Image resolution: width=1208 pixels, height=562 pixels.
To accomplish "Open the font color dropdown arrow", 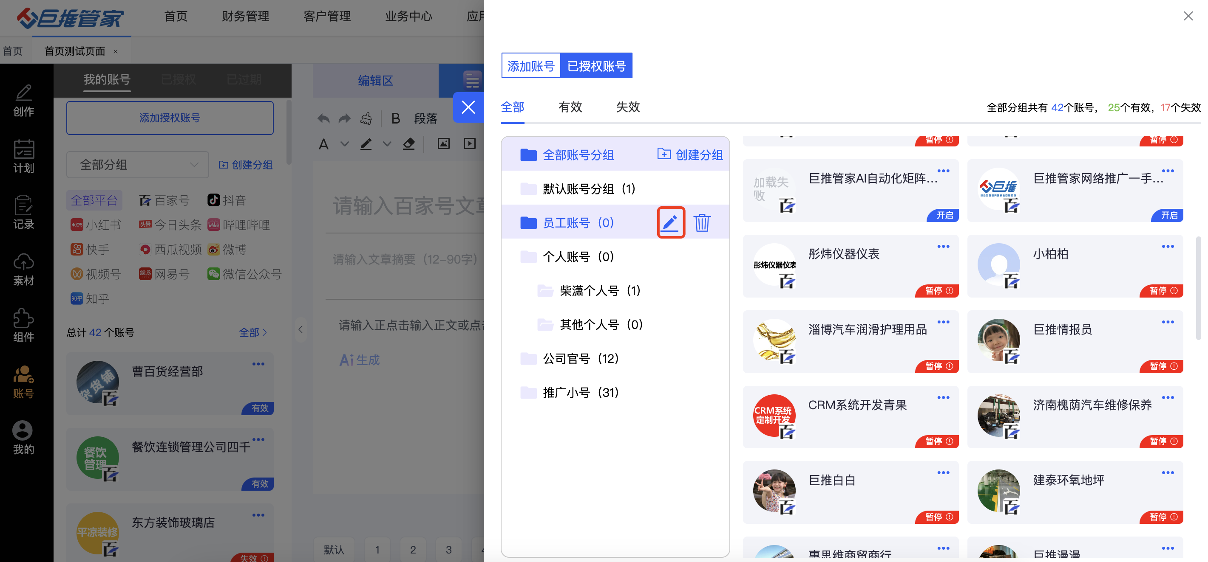I will tap(345, 144).
